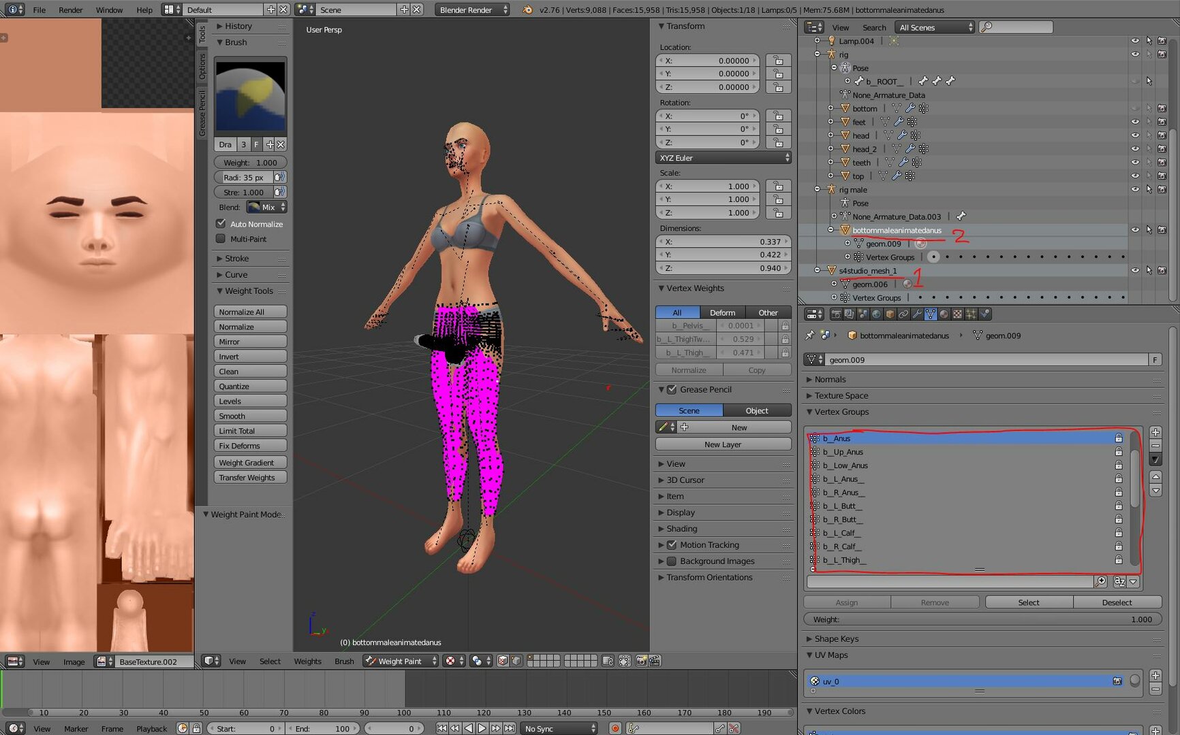Toggle visibility eye for Lamp.004
The height and width of the screenshot is (735, 1180).
(1135, 41)
